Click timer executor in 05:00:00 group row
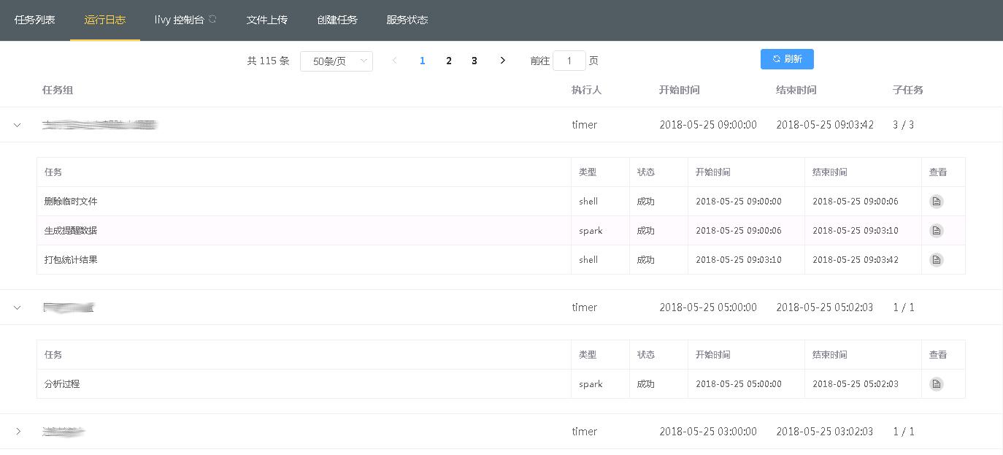Viewport: 1003px width, 455px height. [585, 307]
